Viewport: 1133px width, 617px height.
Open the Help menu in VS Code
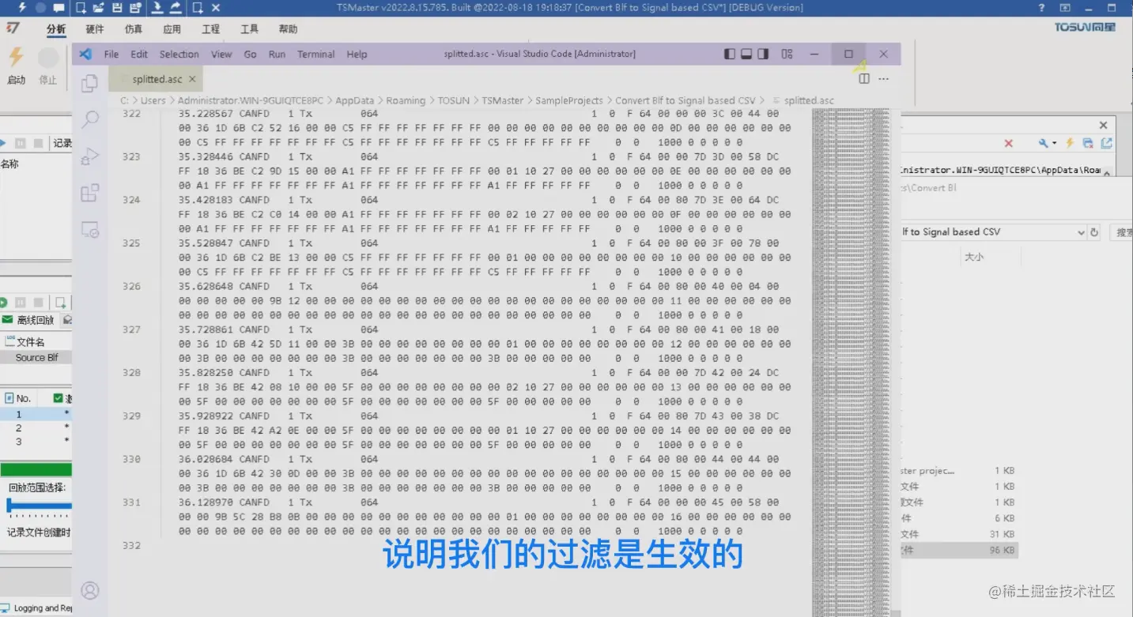[357, 54]
